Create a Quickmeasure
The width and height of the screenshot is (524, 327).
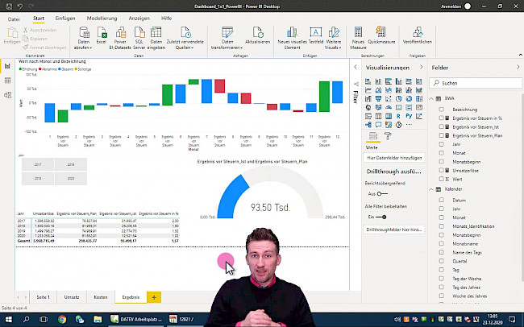pyautogui.click(x=383, y=35)
